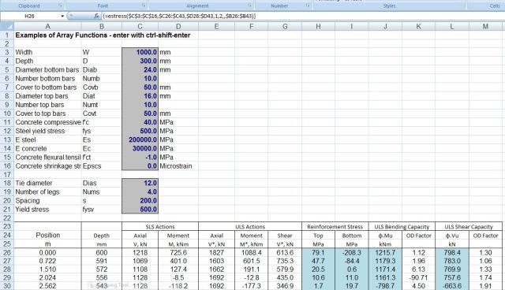Open the Number group dialog launcher

tap(308, 6)
